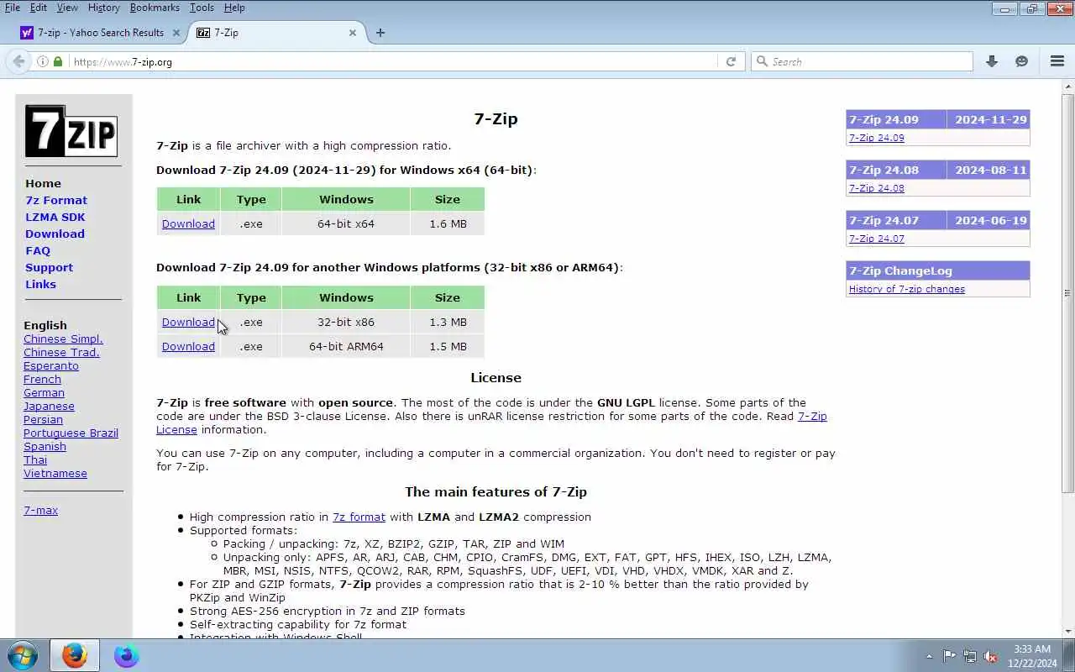The height and width of the screenshot is (672, 1075).
Task: Open the History menu
Action: tap(103, 8)
